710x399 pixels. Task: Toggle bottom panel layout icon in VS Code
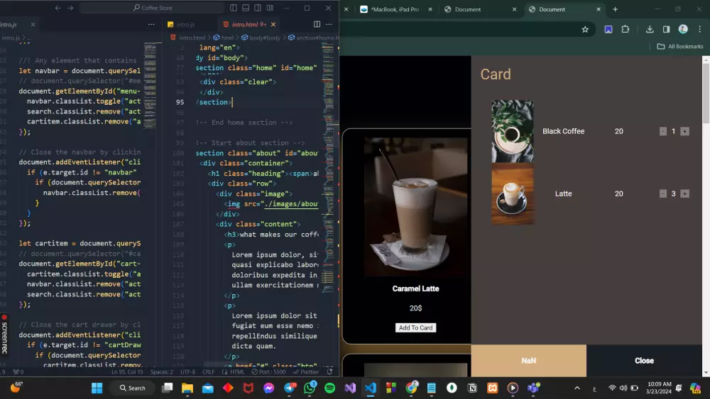click(246, 8)
